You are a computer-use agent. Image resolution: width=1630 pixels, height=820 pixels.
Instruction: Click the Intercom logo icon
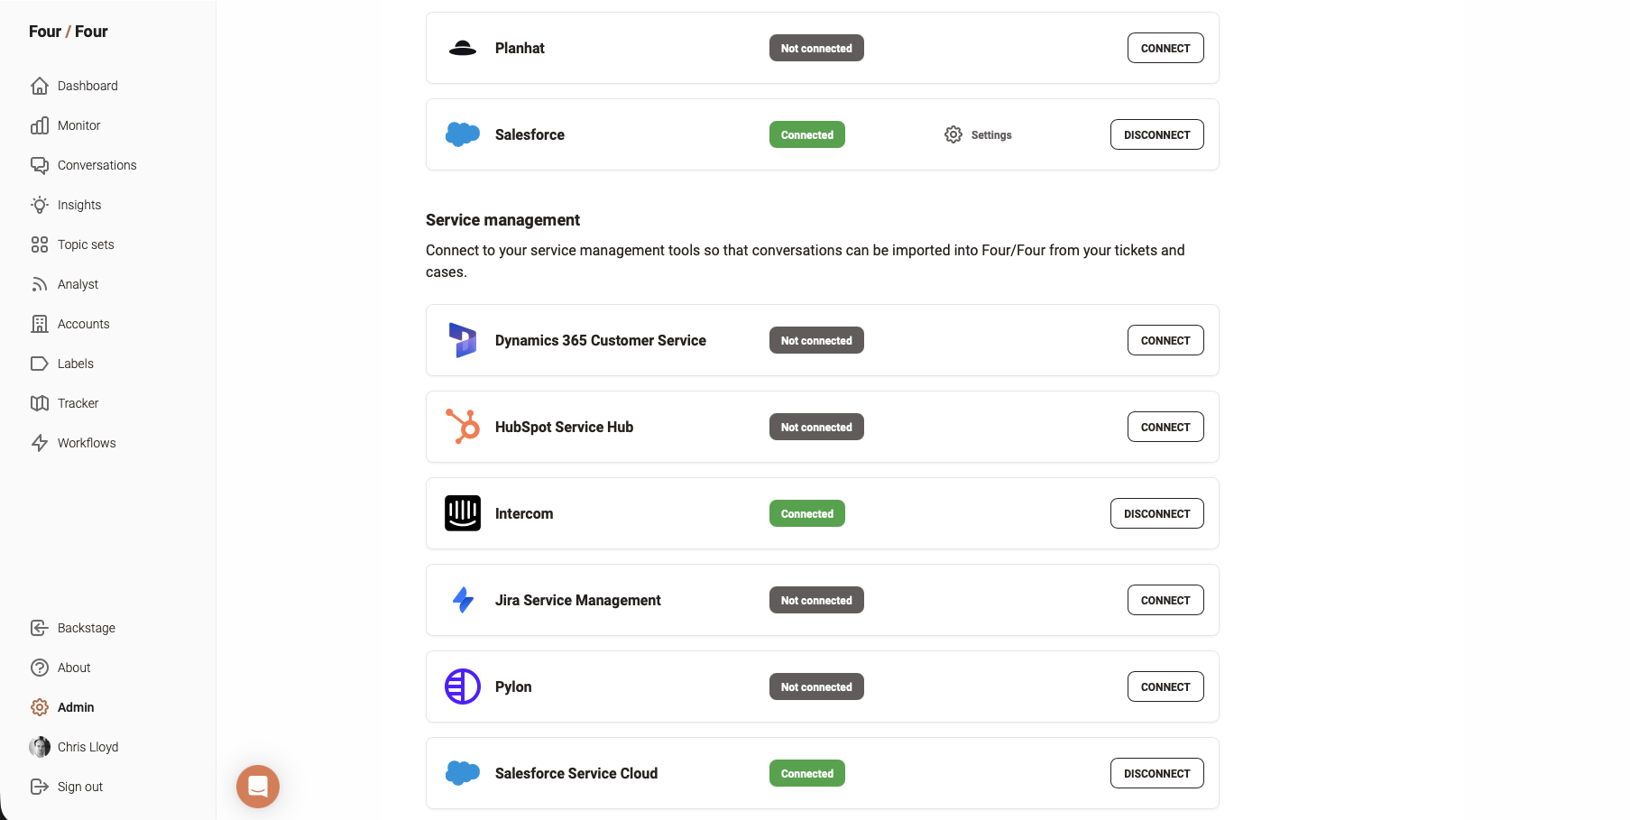pos(463,513)
